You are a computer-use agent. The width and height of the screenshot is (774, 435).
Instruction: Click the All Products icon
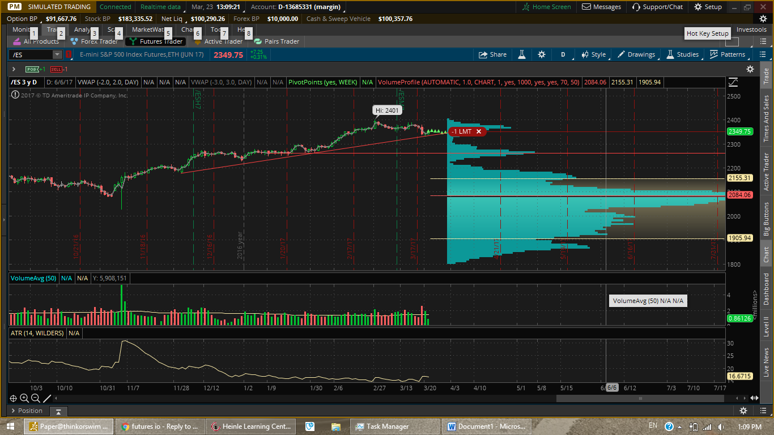pyautogui.click(x=17, y=41)
